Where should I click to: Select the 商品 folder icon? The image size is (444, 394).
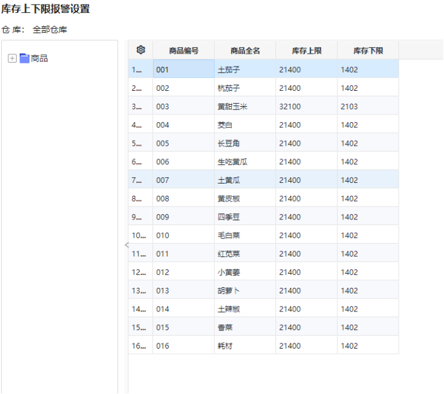coord(24,58)
